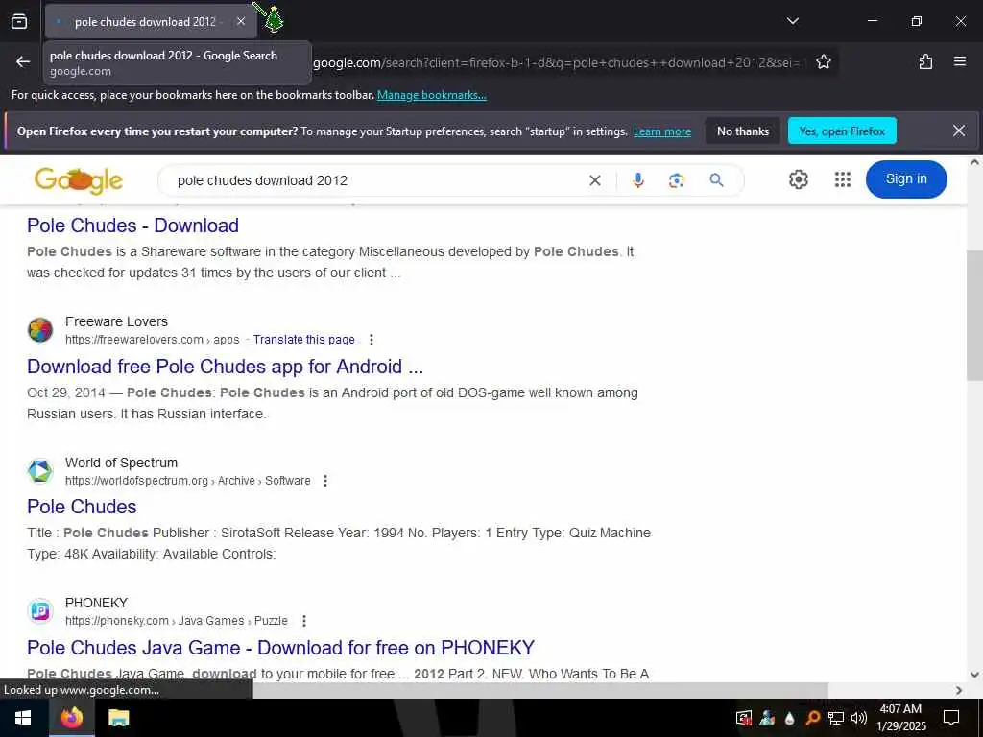Click the World of Spectrum site name
The height and width of the screenshot is (737, 983).
pyautogui.click(x=122, y=463)
